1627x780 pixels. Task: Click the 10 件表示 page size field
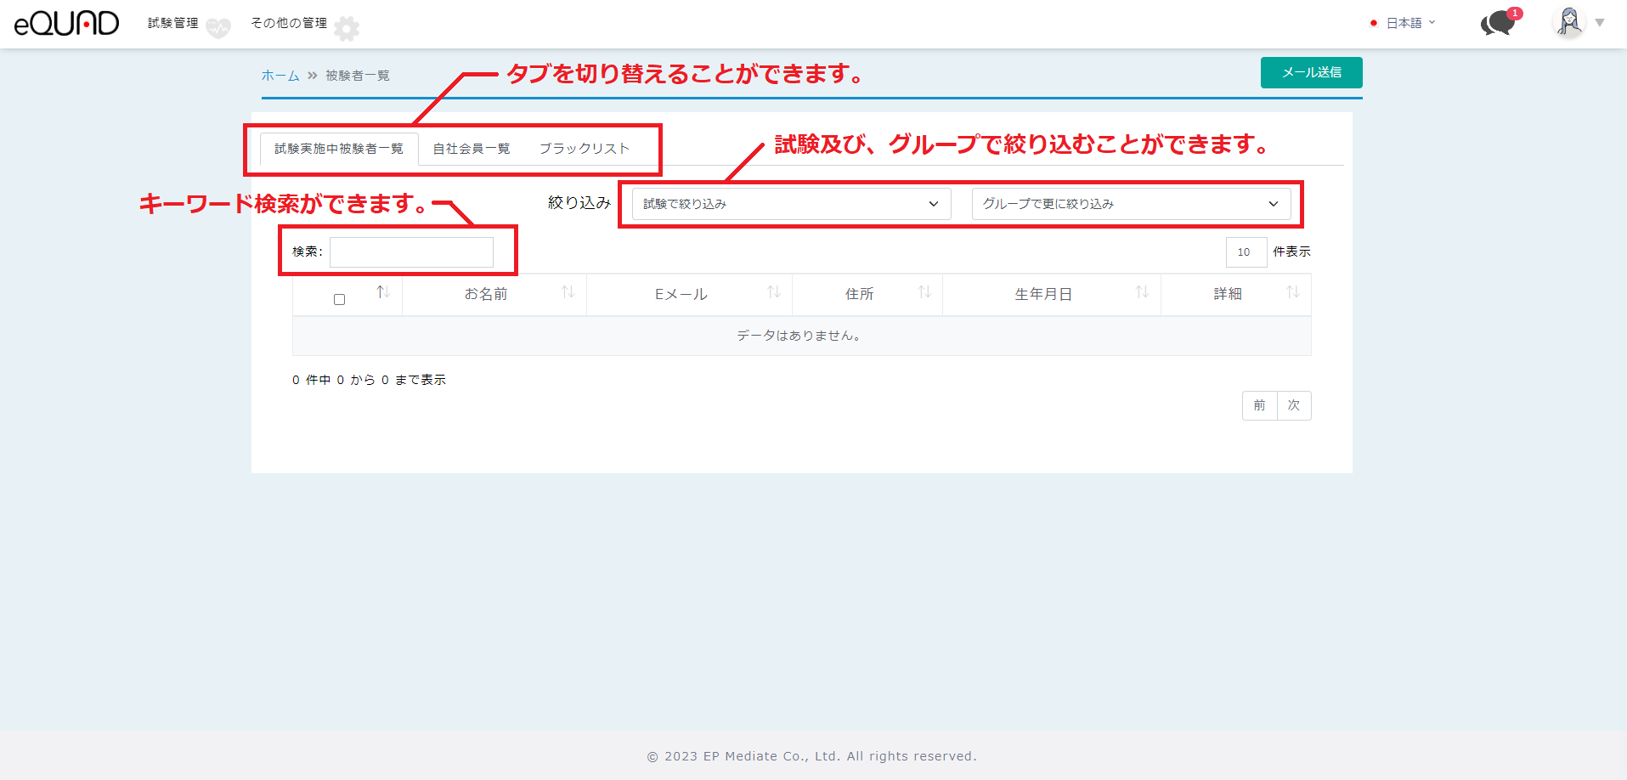(x=1246, y=252)
